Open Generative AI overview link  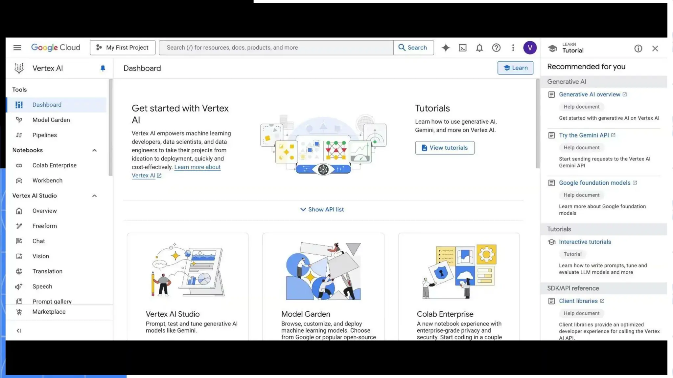[x=590, y=94]
